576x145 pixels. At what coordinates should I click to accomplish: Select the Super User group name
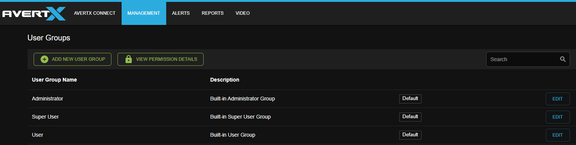45,117
